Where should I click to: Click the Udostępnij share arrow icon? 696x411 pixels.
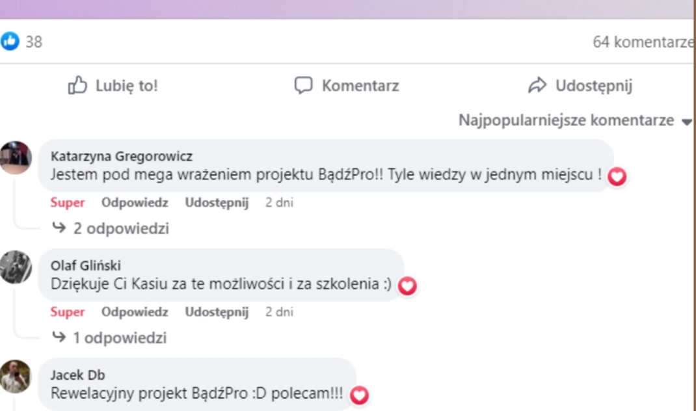pyautogui.click(x=537, y=85)
